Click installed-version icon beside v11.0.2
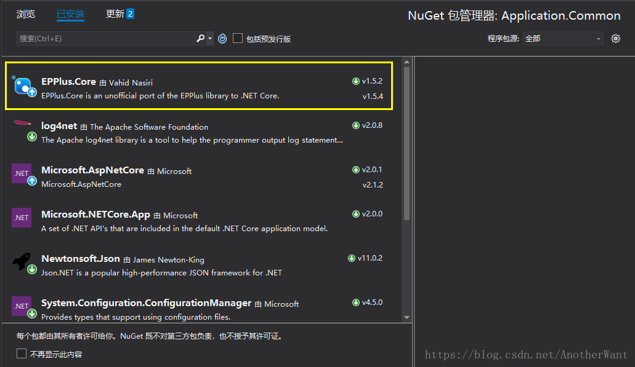The width and height of the screenshot is (635, 367). [352, 258]
